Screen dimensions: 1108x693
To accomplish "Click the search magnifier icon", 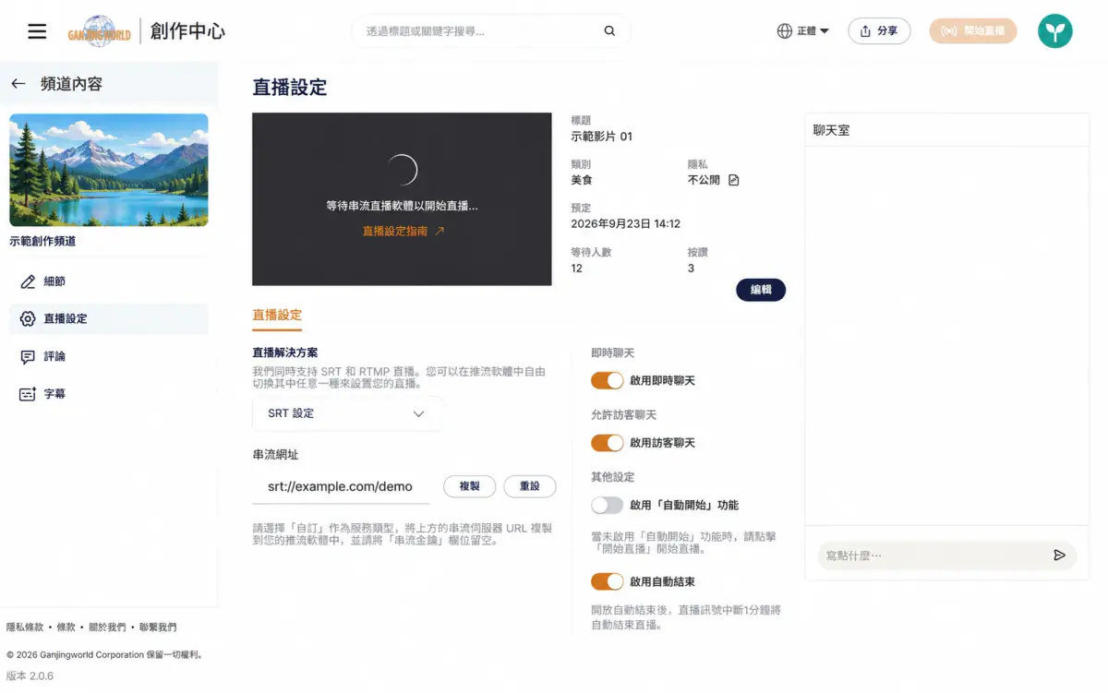I will (x=609, y=31).
